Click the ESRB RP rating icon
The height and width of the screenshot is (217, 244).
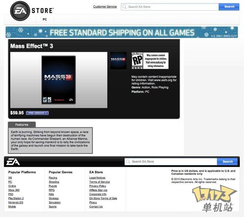pos(137,61)
